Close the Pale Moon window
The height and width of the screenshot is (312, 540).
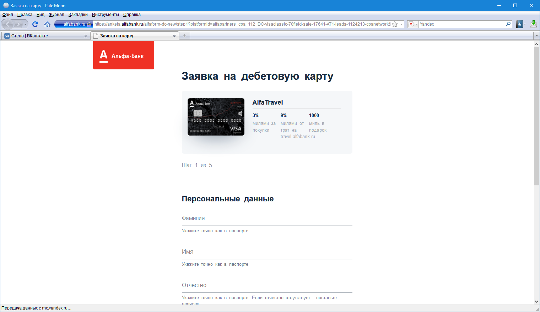click(x=531, y=5)
